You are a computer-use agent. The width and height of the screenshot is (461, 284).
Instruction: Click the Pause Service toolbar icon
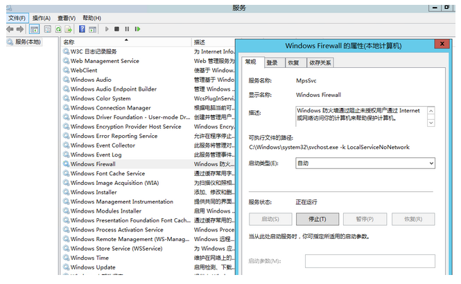[x=127, y=29]
